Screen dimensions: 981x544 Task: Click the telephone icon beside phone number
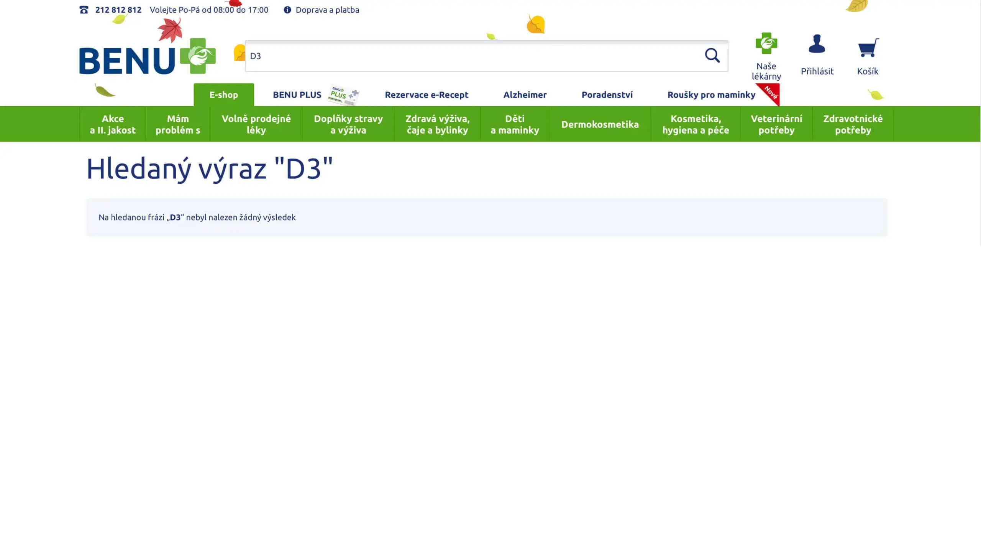tap(84, 10)
